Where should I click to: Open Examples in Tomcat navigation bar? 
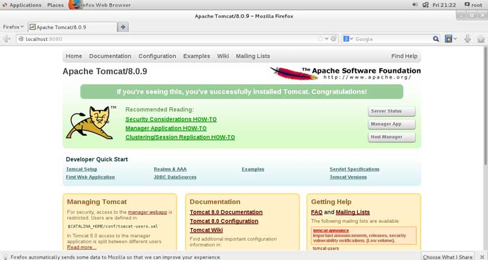tap(197, 56)
